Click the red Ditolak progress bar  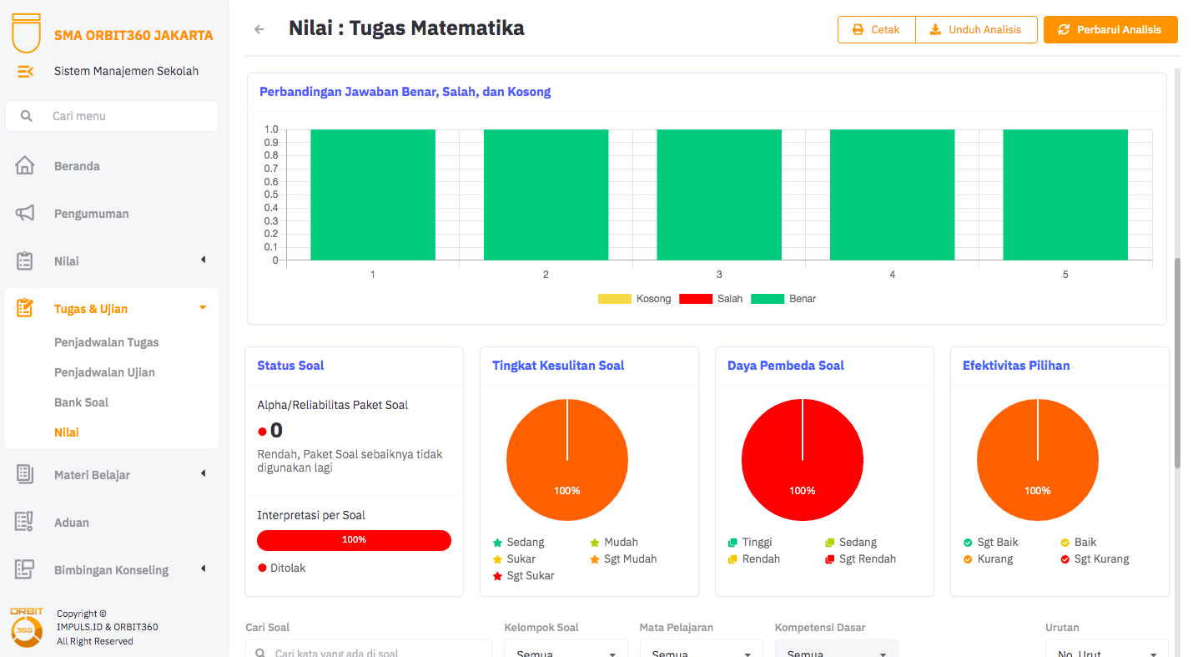pos(354,540)
